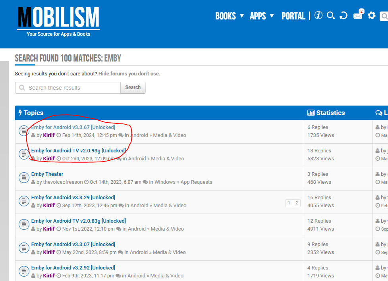Click the 'Search found 100 matches: Emby' heading
Image resolution: width=388 pixels, height=281 pixels.
(x=68, y=58)
